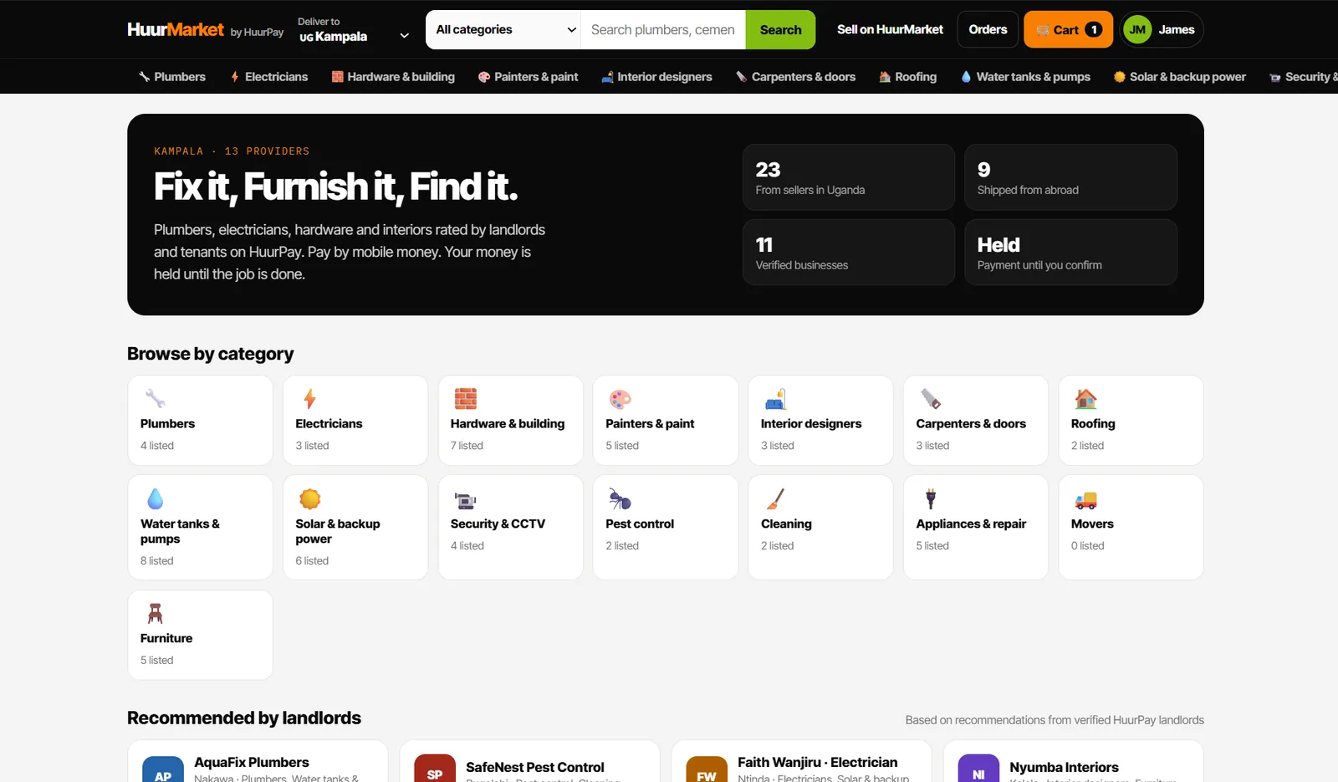The image size is (1338, 782).
Task: Open Interior designers in nav bar
Action: 656,77
